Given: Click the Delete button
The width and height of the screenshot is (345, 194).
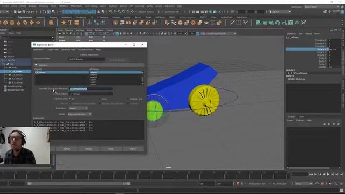Looking at the screenshot, I should [67, 149].
